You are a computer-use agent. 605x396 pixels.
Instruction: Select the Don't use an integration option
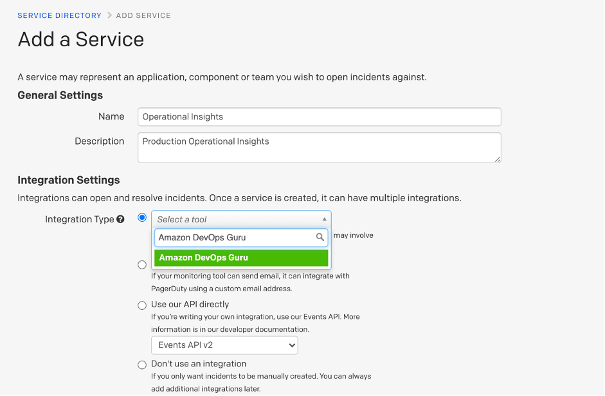click(142, 364)
